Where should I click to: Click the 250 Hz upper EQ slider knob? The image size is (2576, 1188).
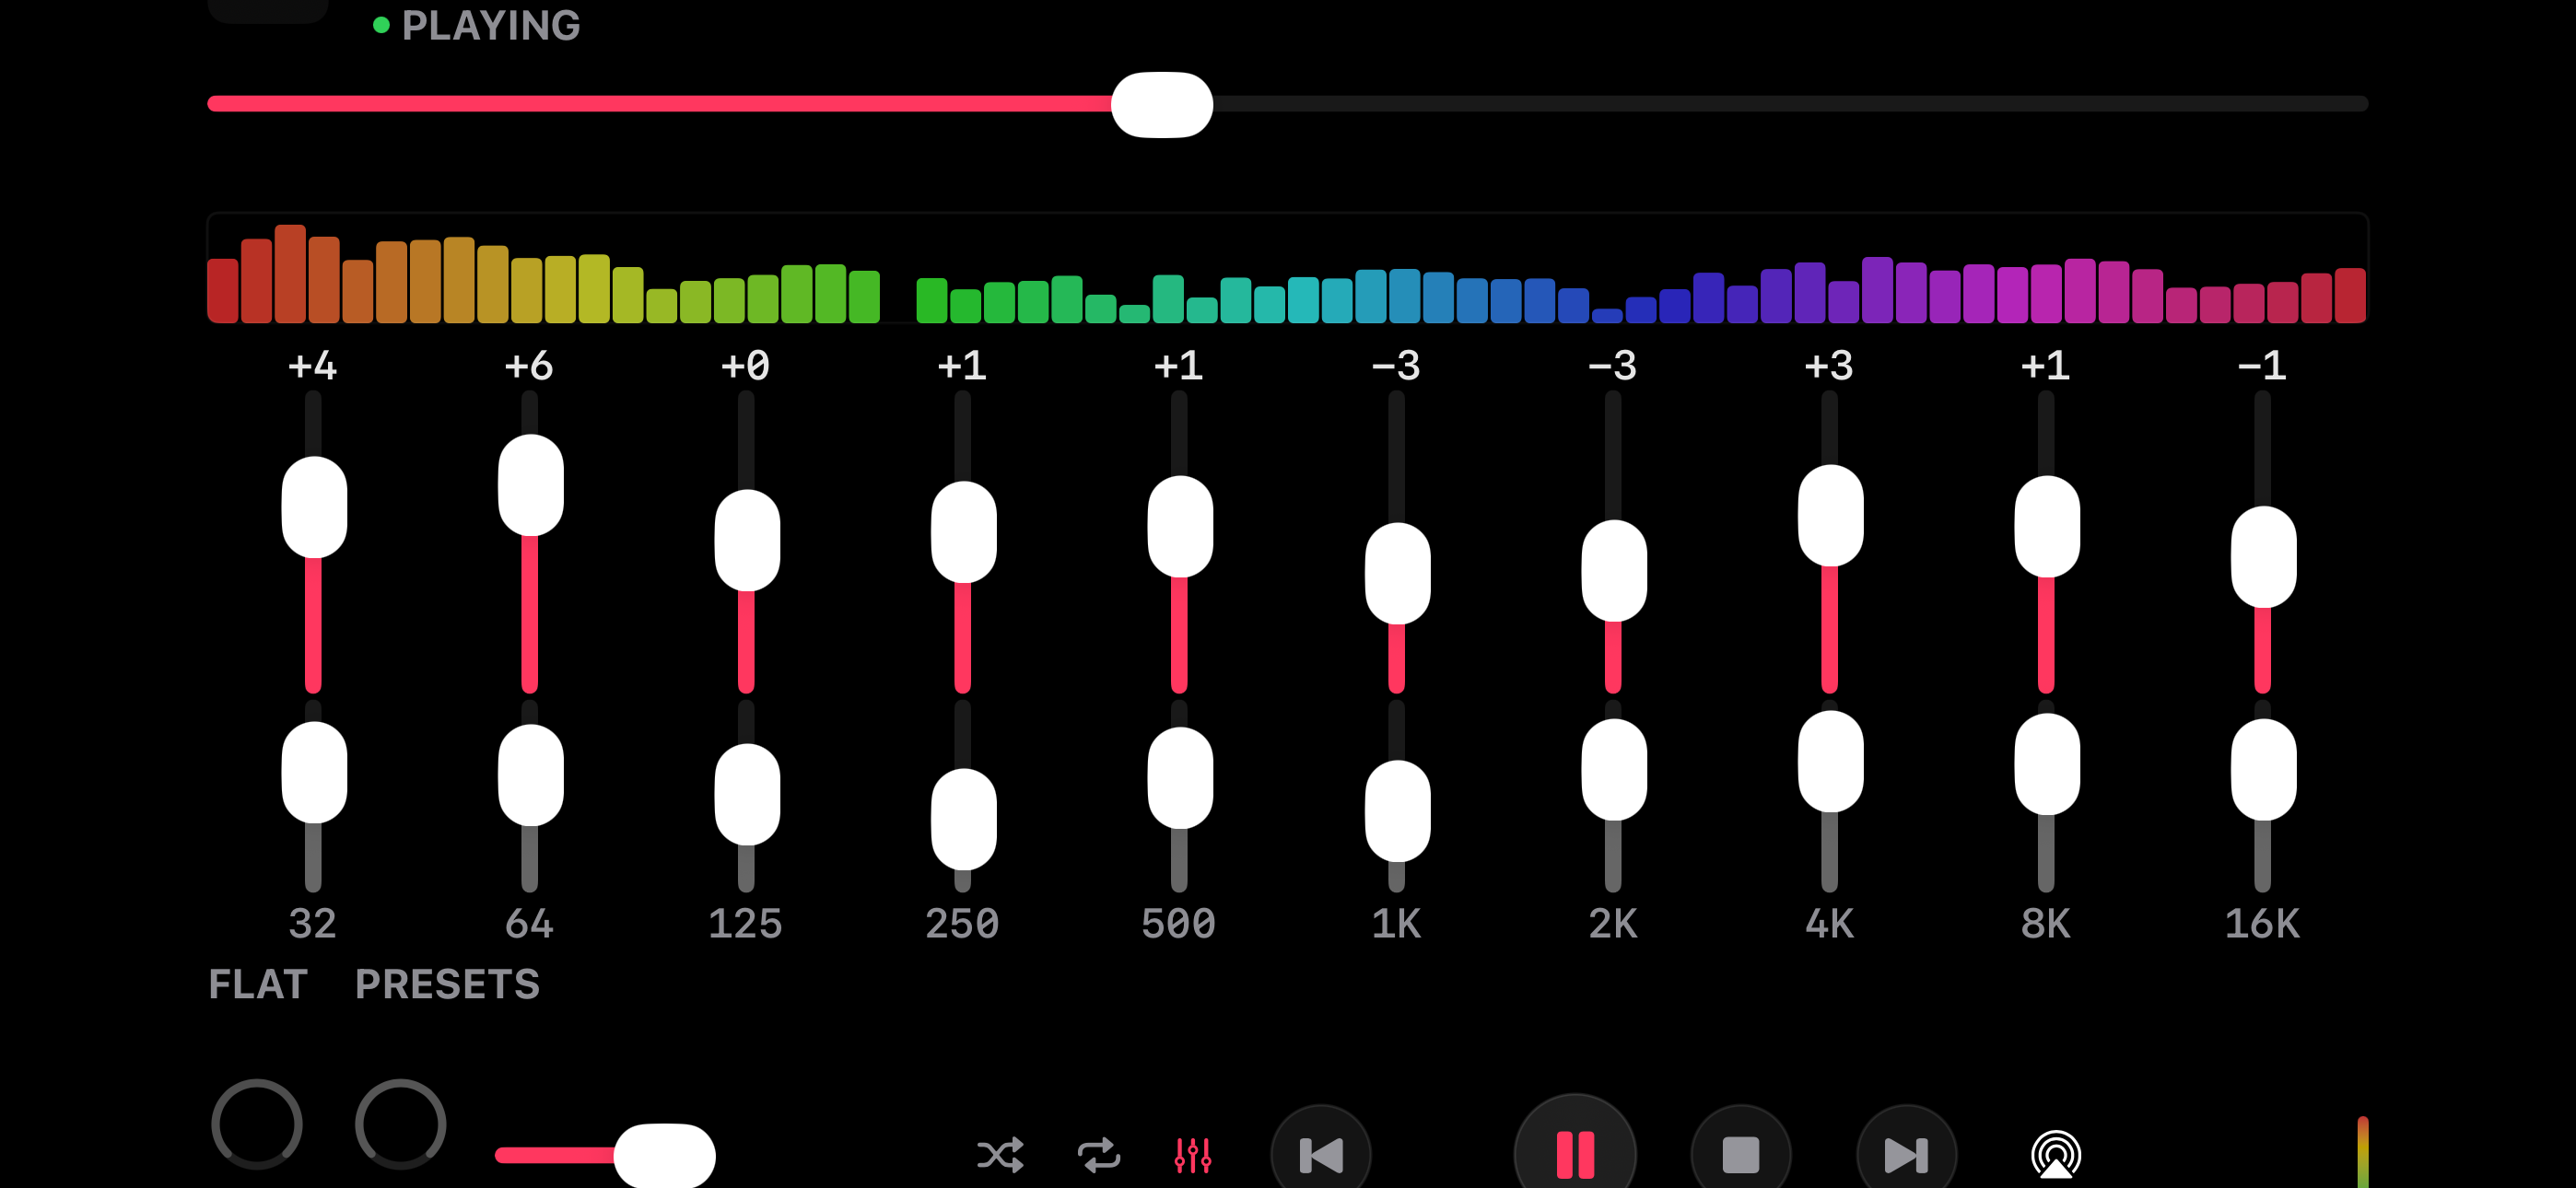pos(963,532)
